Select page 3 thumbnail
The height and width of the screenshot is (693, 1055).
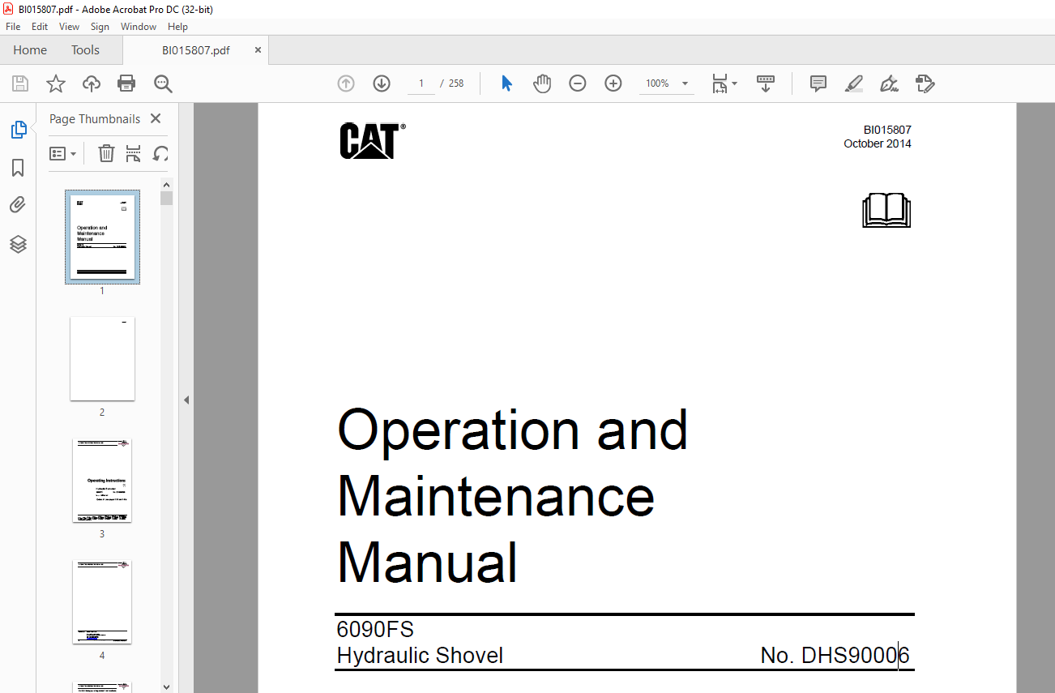coord(102,481)
